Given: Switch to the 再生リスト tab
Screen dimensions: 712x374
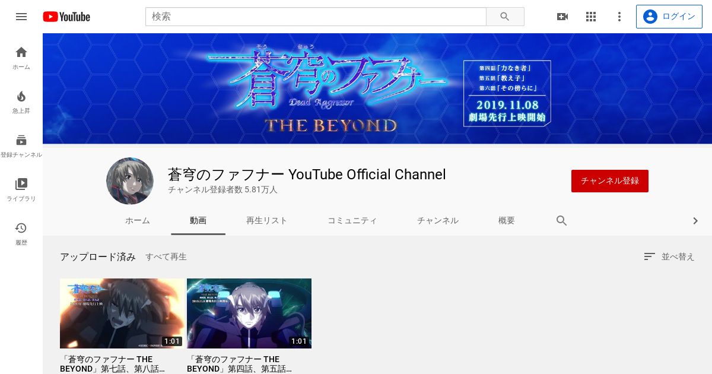Looking at the screenshot, I should click(267, 221).
